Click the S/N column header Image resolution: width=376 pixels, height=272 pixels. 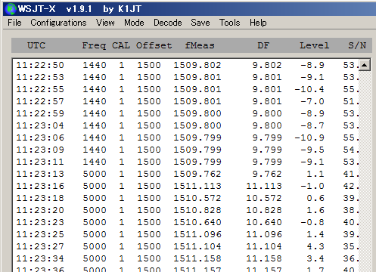(x=357, y=45)
